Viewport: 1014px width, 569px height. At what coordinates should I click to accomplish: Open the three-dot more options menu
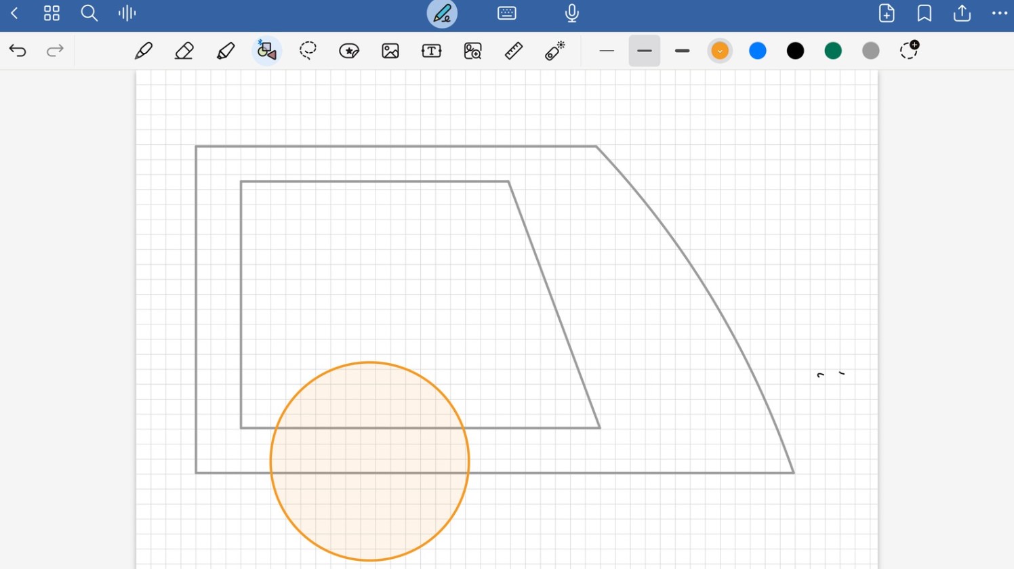click(1000, 13)
